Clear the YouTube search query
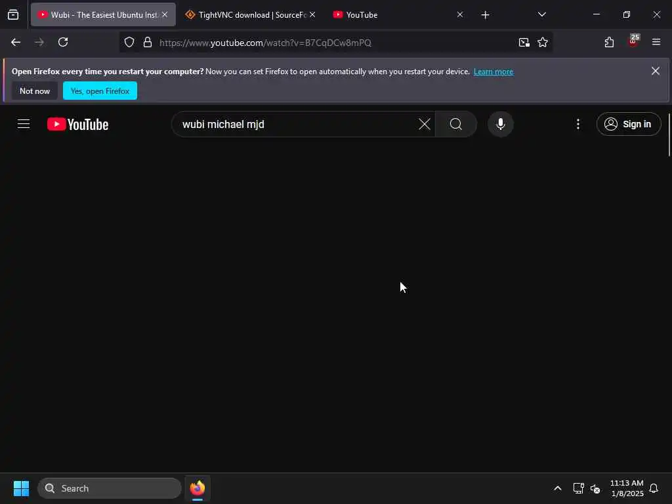The image size is (672, 504). [425, 124]
